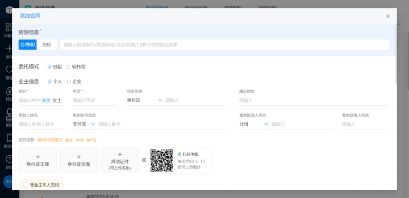Upload 身份证反面 image
The width and height of the screenshot is (409, 198).
pyautogui.click(x=79, y=160)
